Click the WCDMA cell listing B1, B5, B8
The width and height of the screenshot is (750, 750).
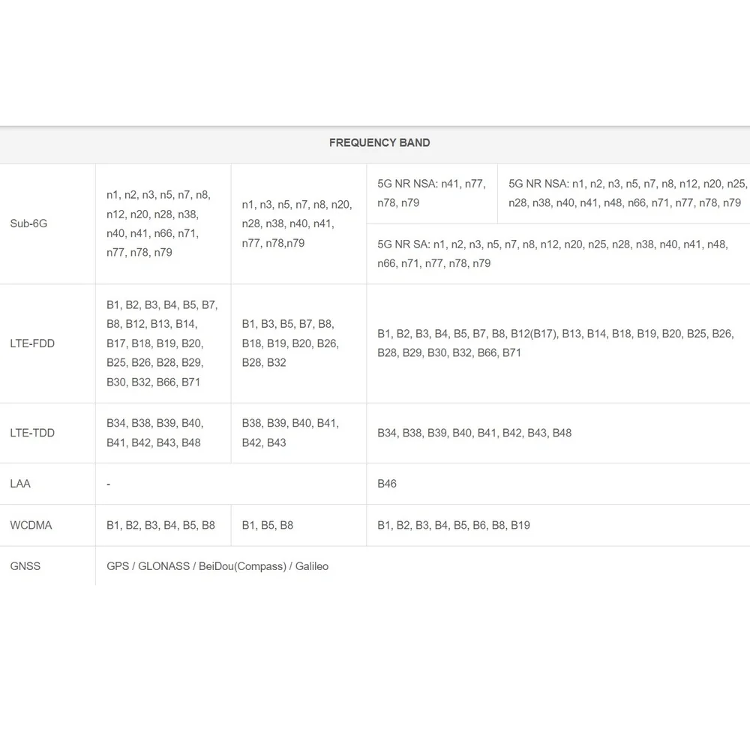click(268, 525)
